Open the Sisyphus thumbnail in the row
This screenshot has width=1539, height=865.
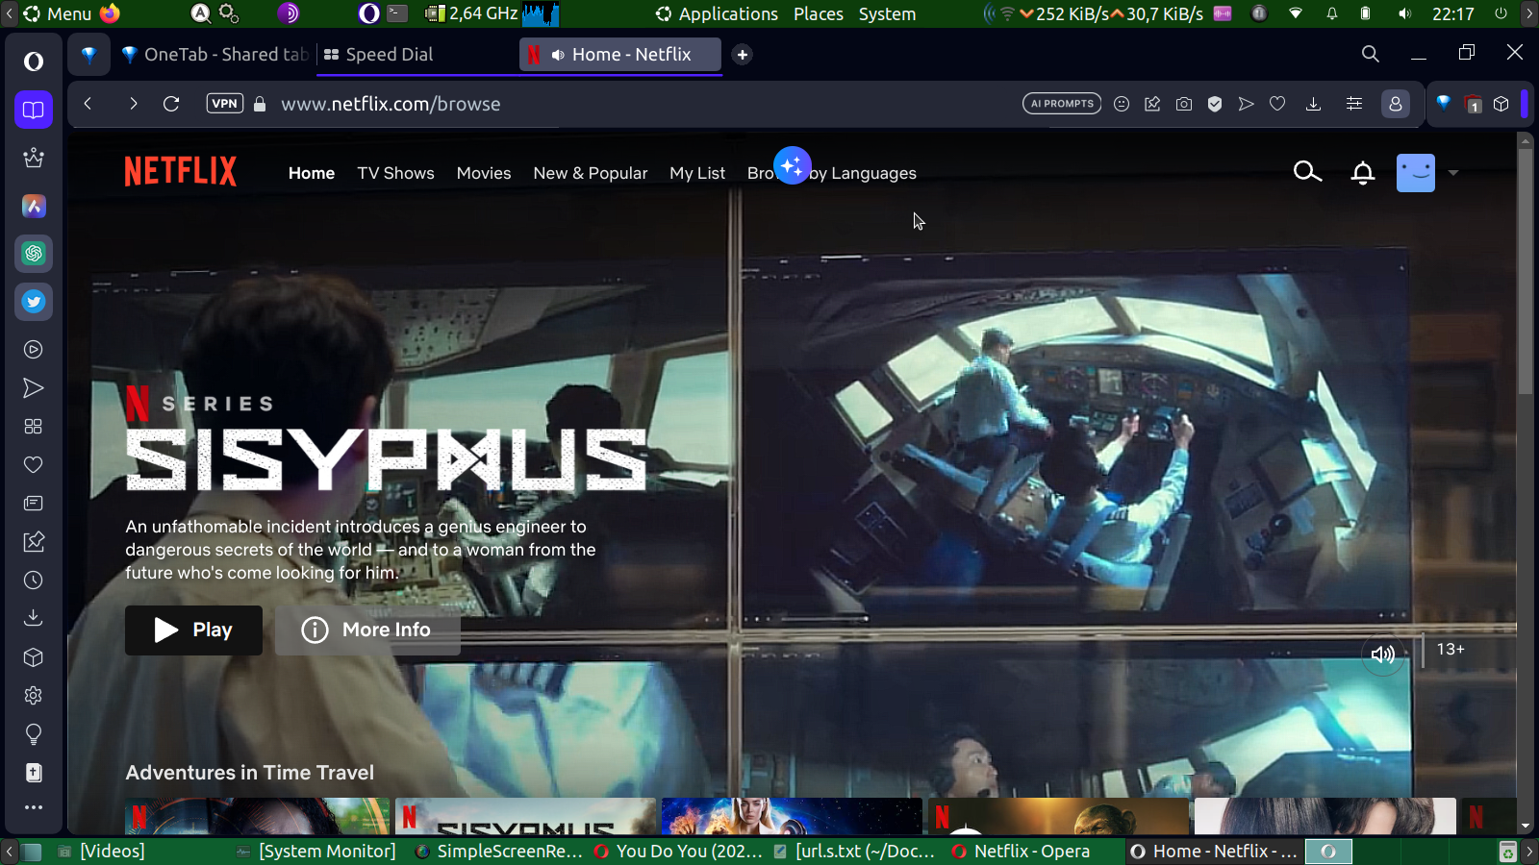(x=525, y=816)
